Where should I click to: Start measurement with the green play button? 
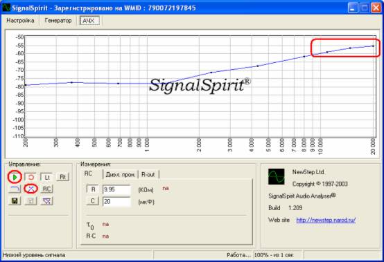click(x=15, y=177)
